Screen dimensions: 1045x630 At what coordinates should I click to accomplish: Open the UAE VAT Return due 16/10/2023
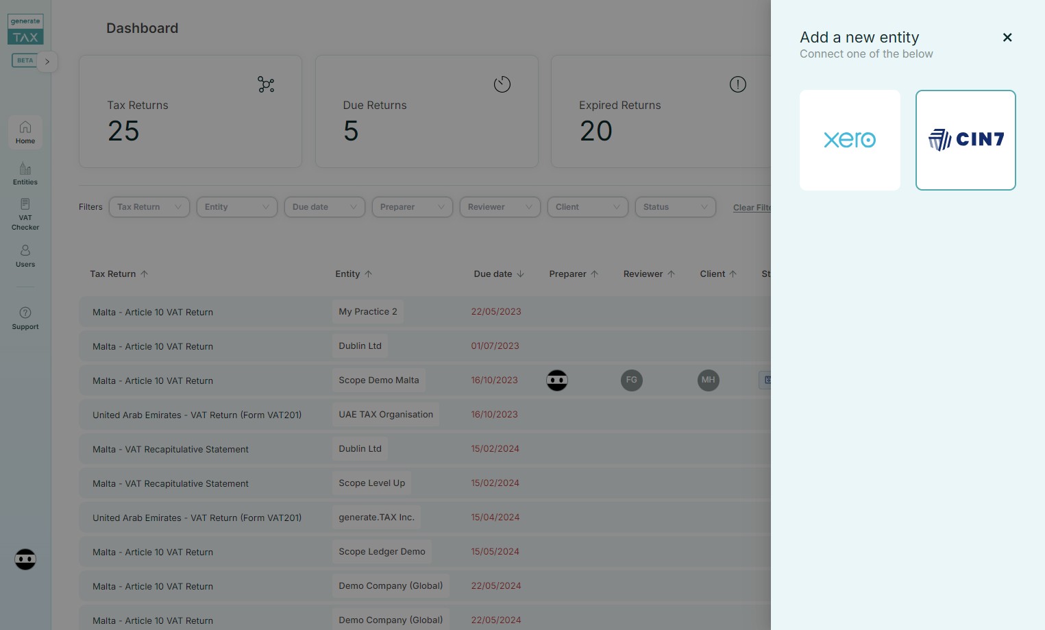(x=197, y=415)
